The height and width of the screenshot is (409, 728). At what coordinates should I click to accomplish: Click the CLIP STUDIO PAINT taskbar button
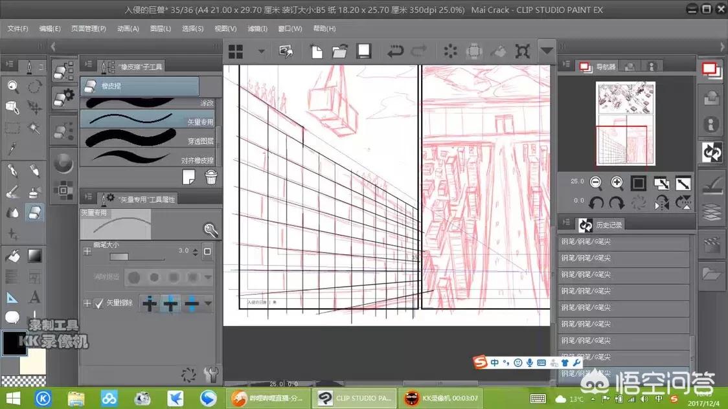pyautogui.click(x=354, y=398)
